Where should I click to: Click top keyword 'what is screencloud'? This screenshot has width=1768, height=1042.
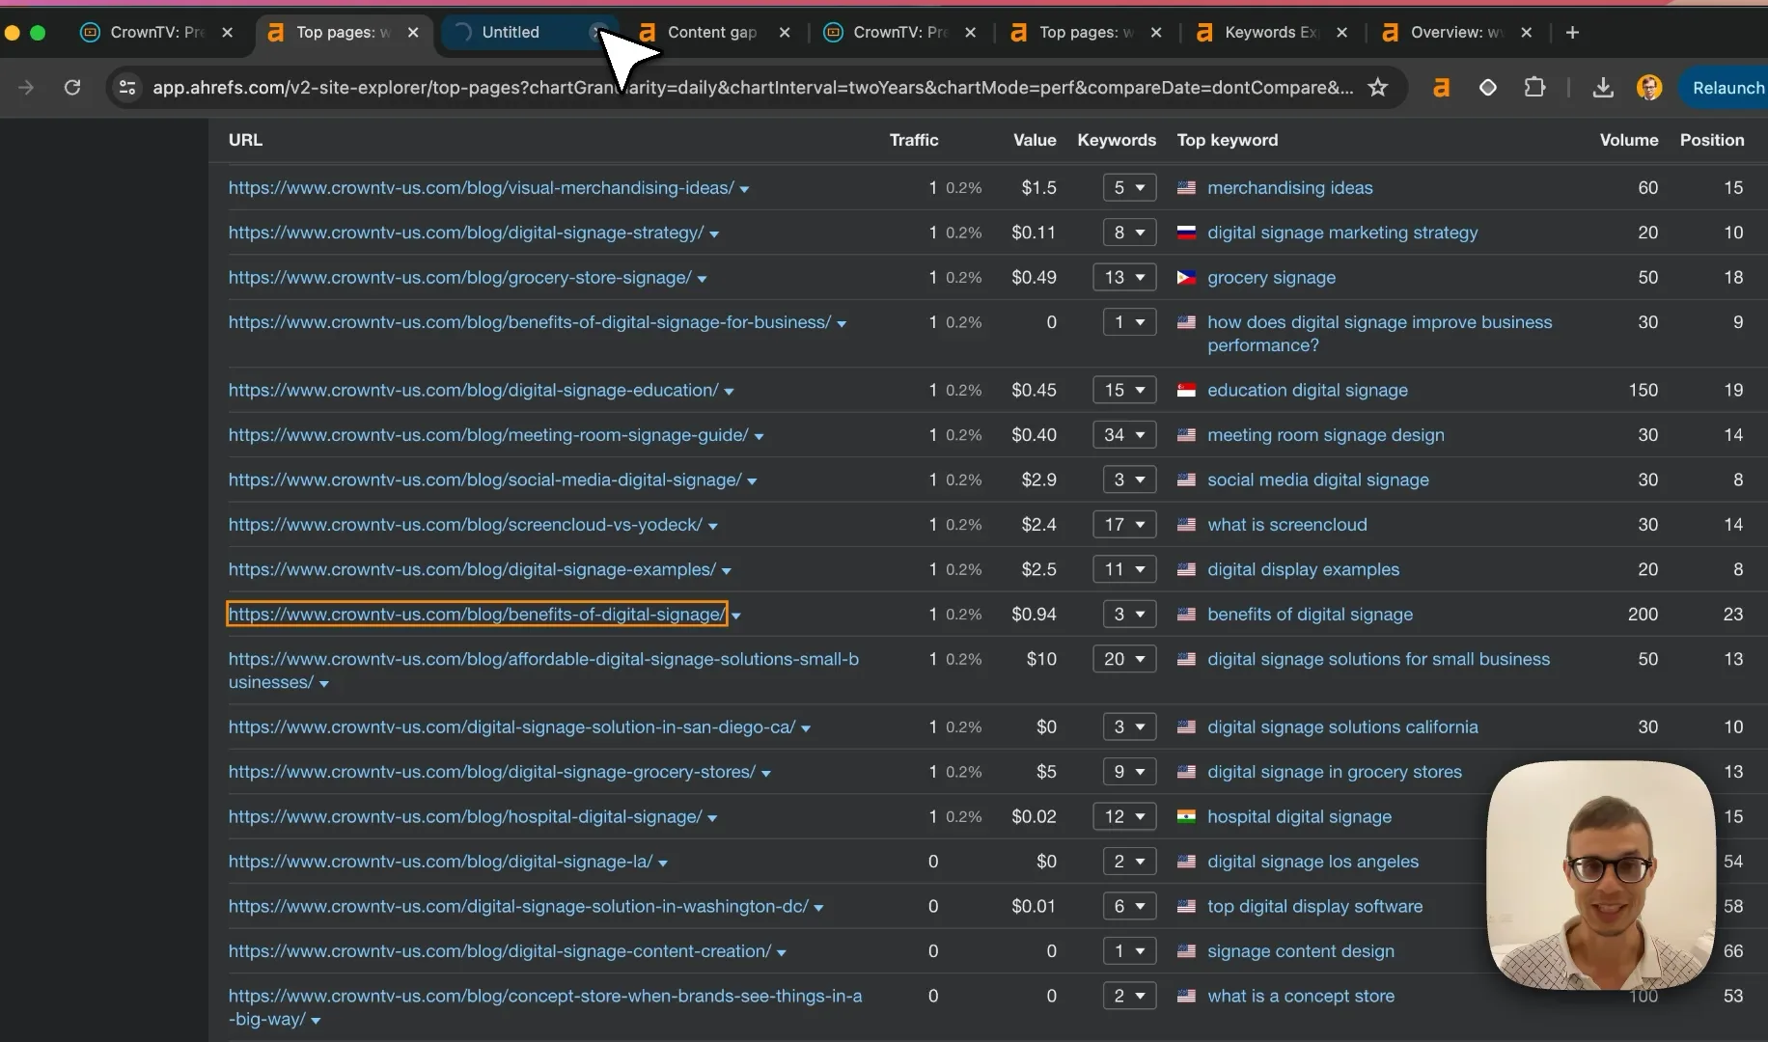tap(1286, 525)
